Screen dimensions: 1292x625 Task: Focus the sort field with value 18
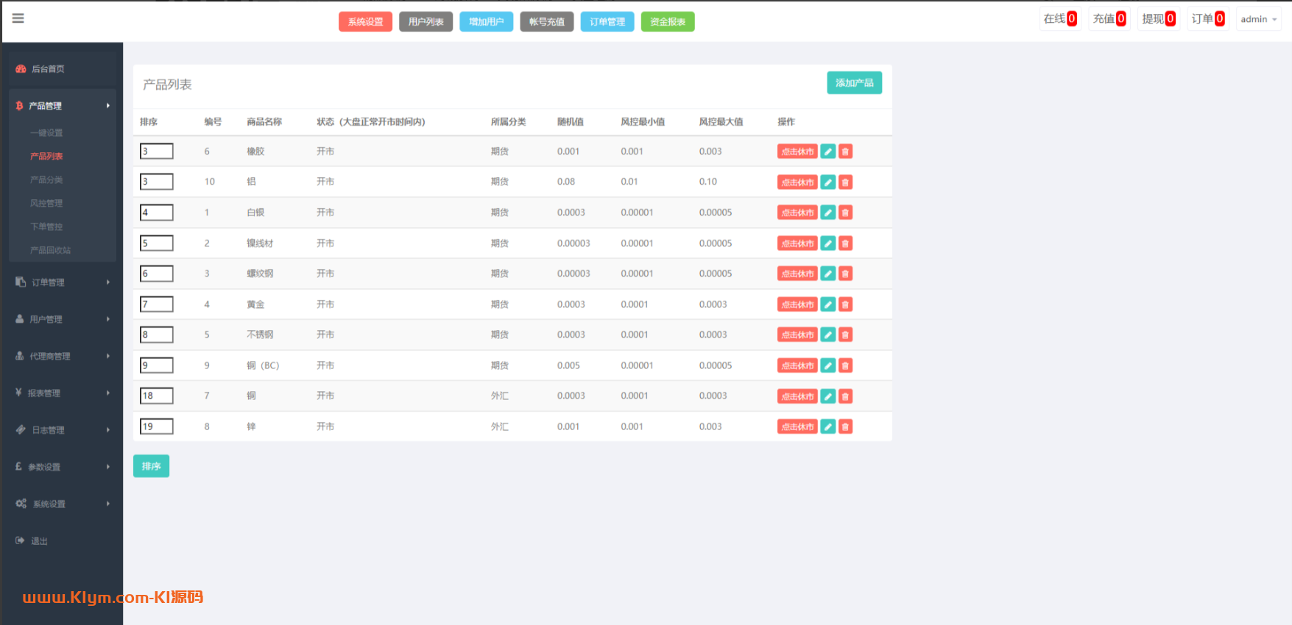point(157,396)
